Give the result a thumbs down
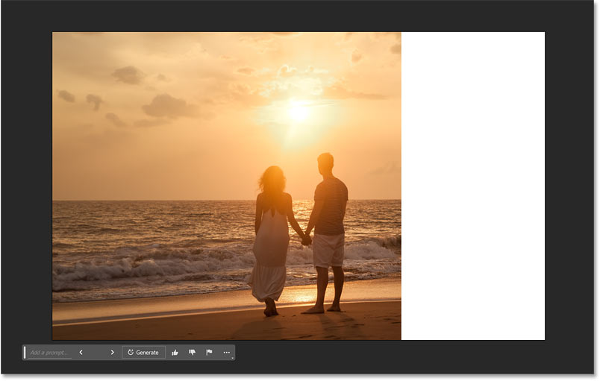The width and height of the screenshot is (600, 381). coord(192,353)
